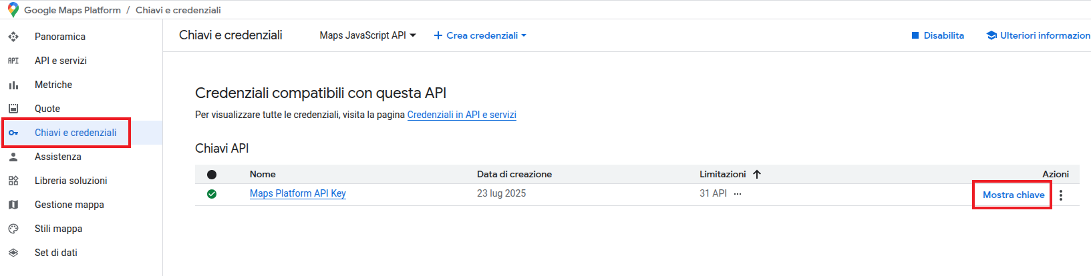Click the Metriche bar chart icon
This screenshot has width=1091, height=276.
[13, 85]
